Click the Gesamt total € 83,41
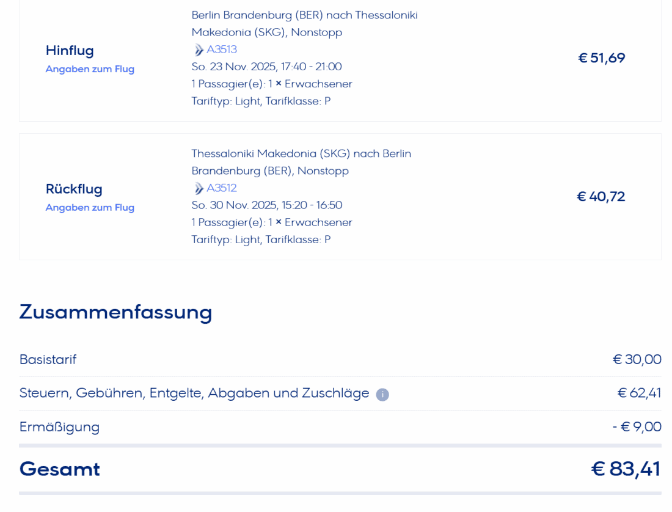The image size is (672, 512). [626, 469]
